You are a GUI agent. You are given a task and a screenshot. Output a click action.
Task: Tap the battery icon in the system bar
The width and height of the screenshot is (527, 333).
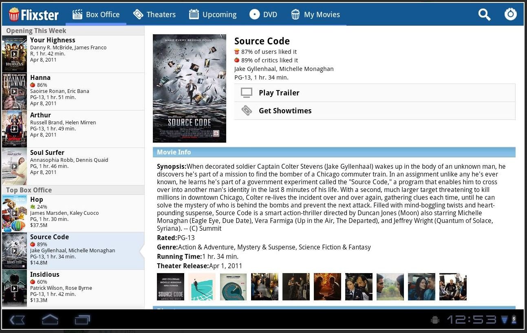point(514,320)
